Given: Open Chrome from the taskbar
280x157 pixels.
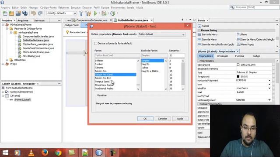Looking at the screenshot, I should [58, 153].
